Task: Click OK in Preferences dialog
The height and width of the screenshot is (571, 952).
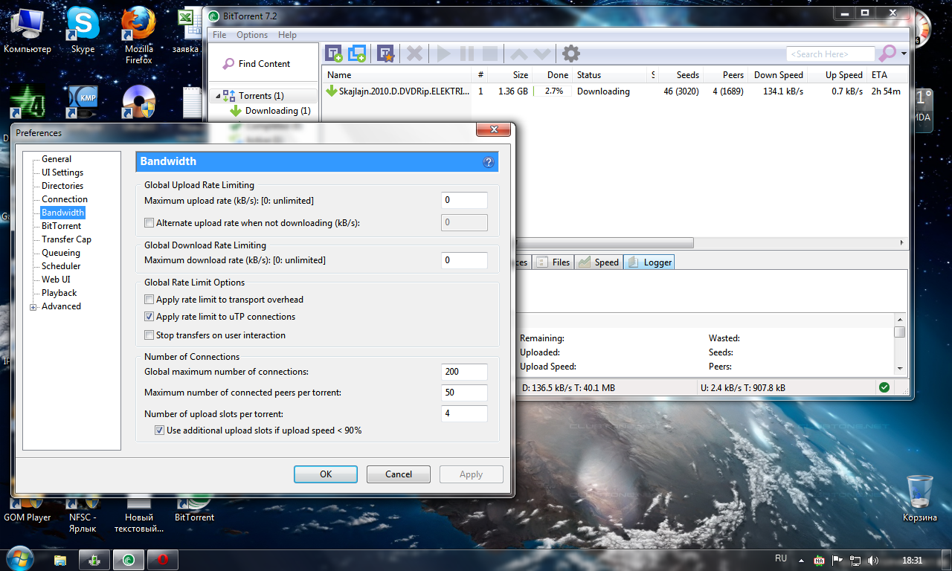Action: click(x=326, y=474)
